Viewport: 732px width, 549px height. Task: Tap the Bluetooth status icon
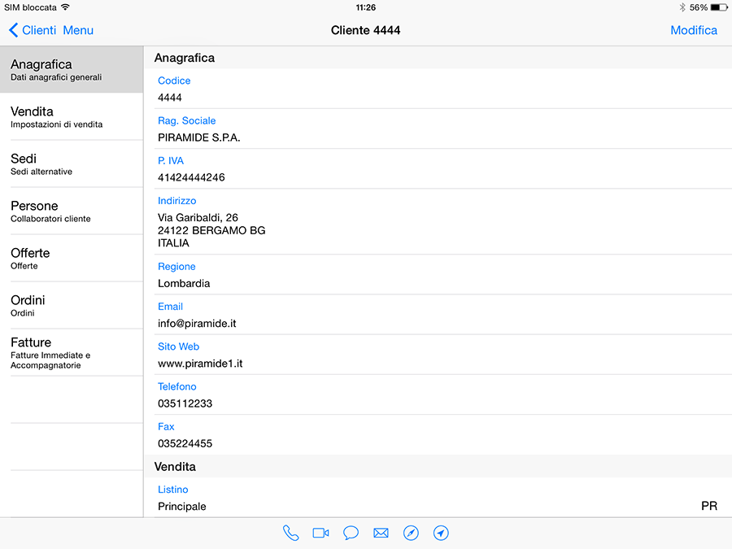pyautogui.click(x=682, y=7)
